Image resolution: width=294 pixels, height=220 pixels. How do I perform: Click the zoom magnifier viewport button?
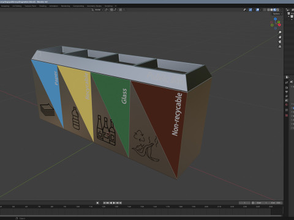[x=280, y=32]
